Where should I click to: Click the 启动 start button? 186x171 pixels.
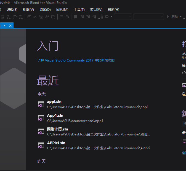click(x=172, y=17)
